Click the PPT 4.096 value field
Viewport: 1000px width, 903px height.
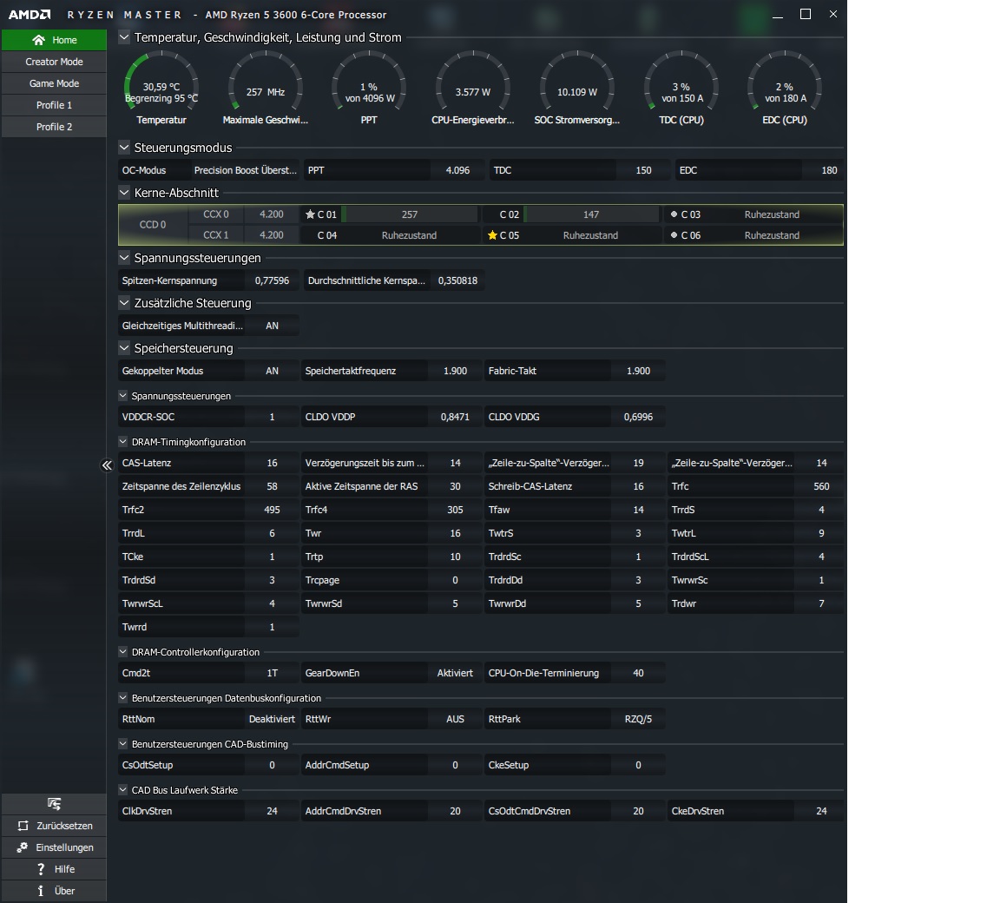458,170
